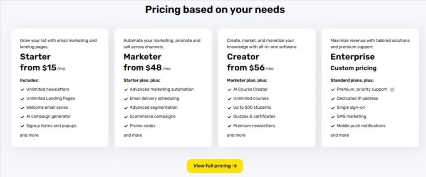This screenshot has width=426, height=177.
Task: Click checkmark next to Quizzes & certificates
Action: pos(229,117)
